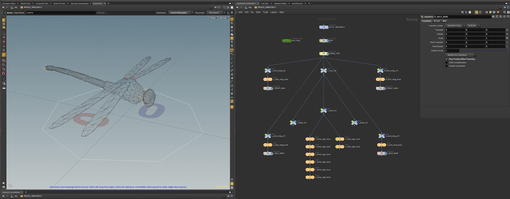Tick the Enable Constraints checkbox
The height and width of the screenshot is (199, 510).
[x=447, y=66]
